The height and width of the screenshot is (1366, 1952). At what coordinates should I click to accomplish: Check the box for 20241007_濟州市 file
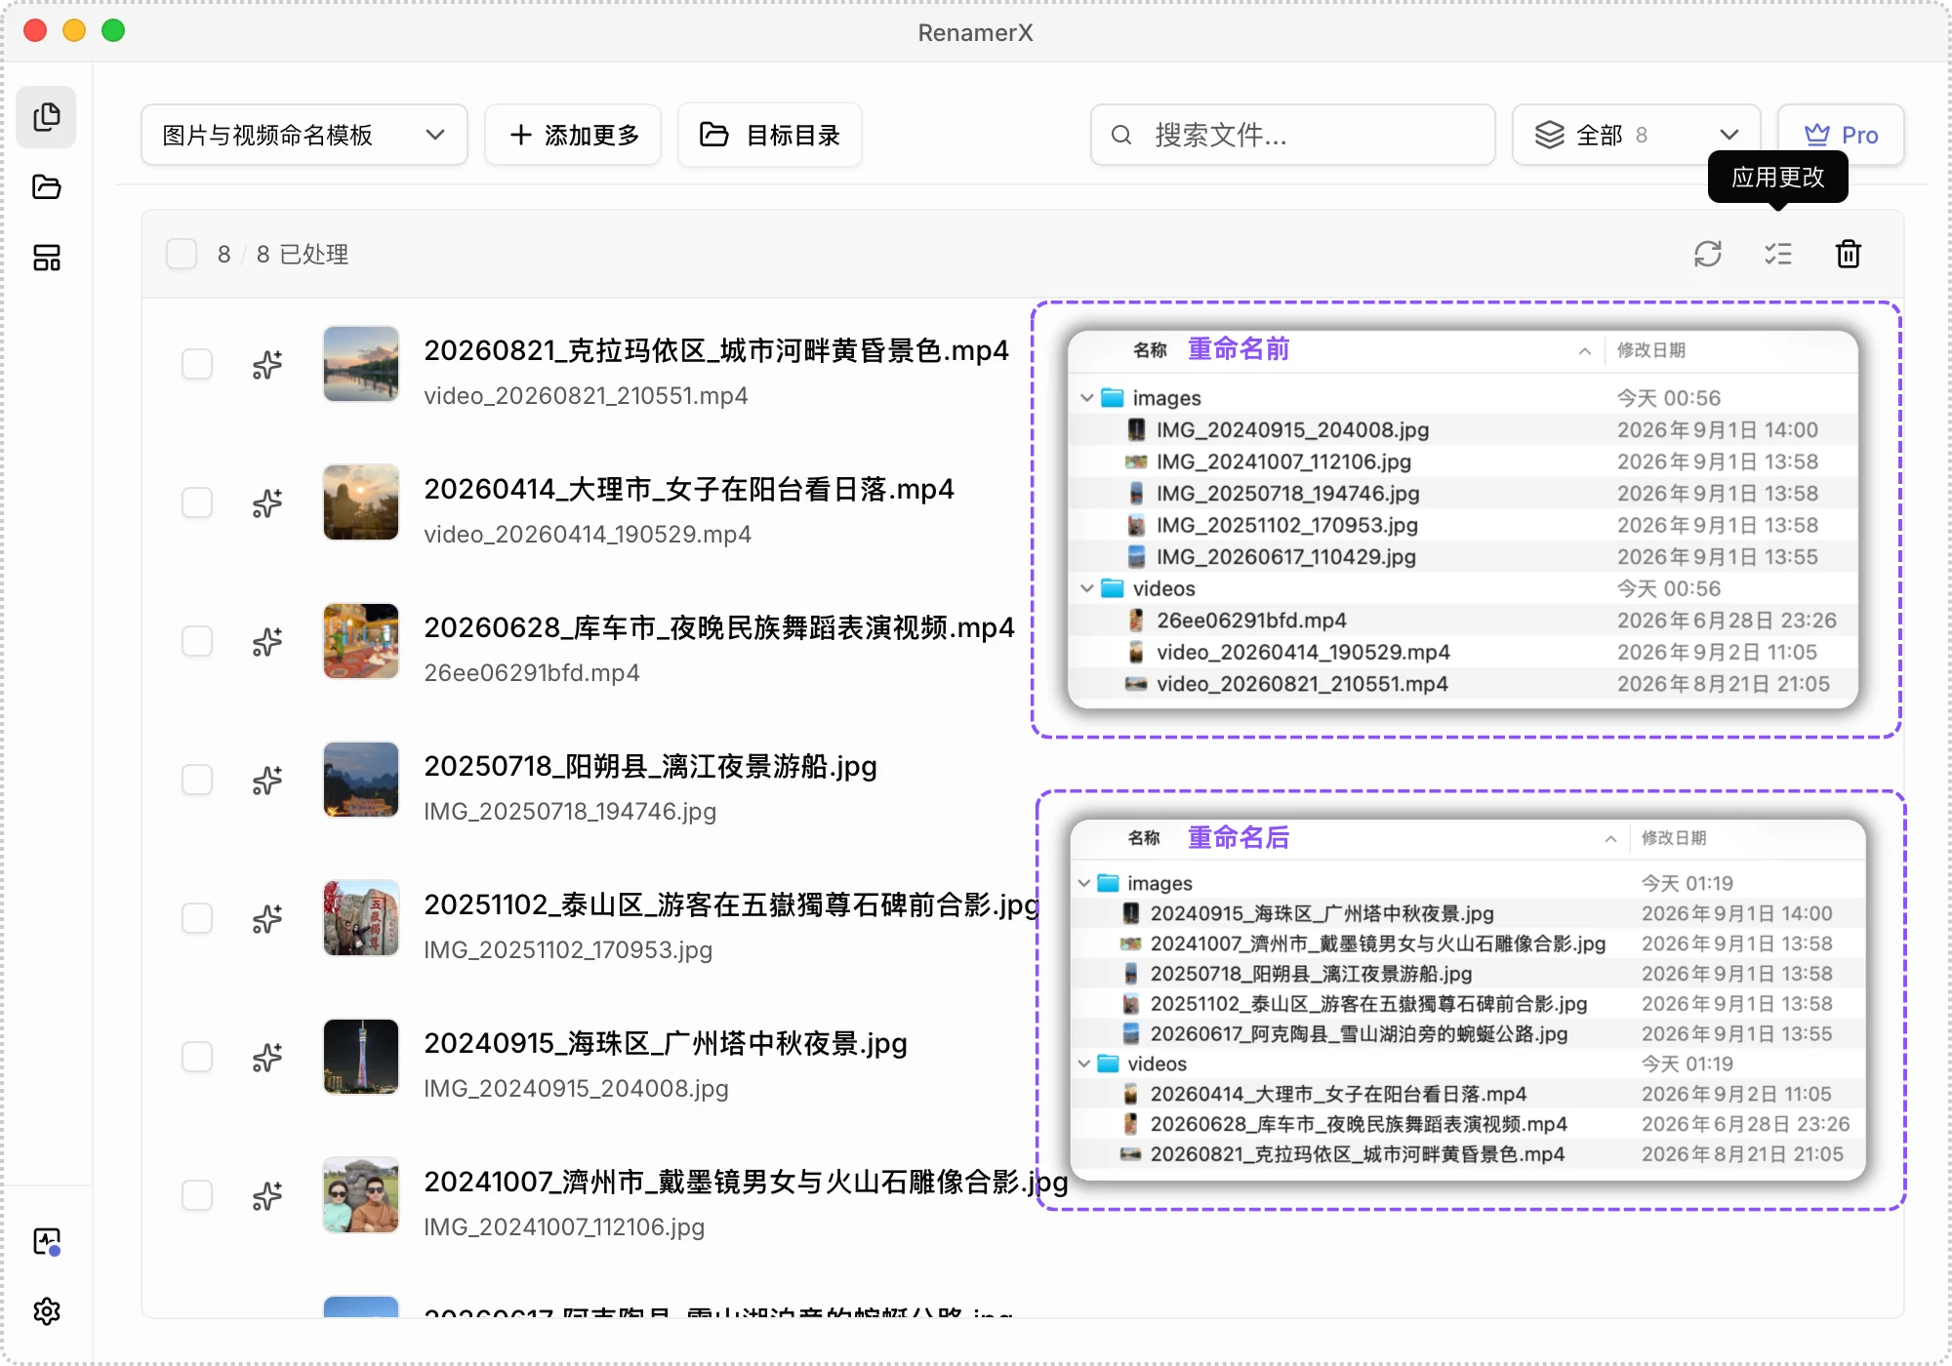(197, 1196)
